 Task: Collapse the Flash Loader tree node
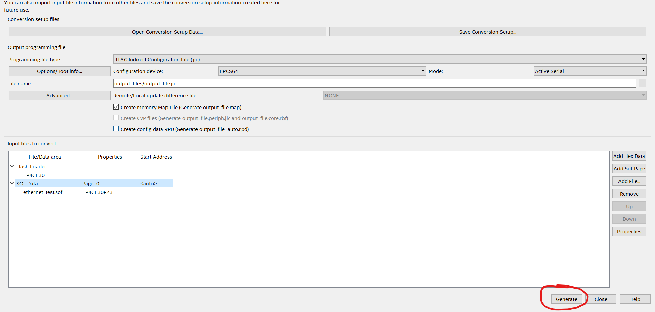12,166
